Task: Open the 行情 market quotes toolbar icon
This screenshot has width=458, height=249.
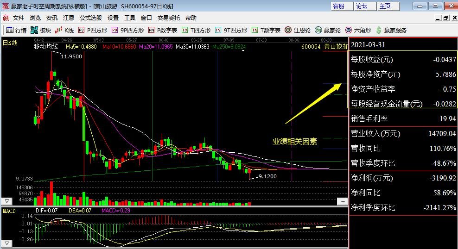Action: pyautogui.click(x=16, y=30)
